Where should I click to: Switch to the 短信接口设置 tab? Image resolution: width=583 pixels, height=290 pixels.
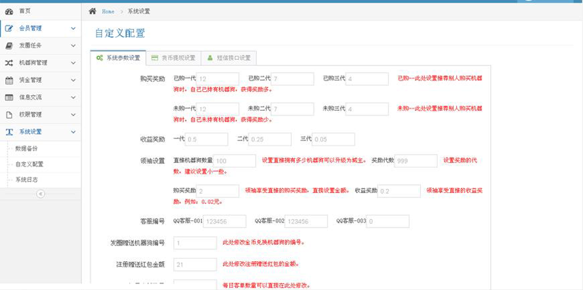click(x=228, y=58)
